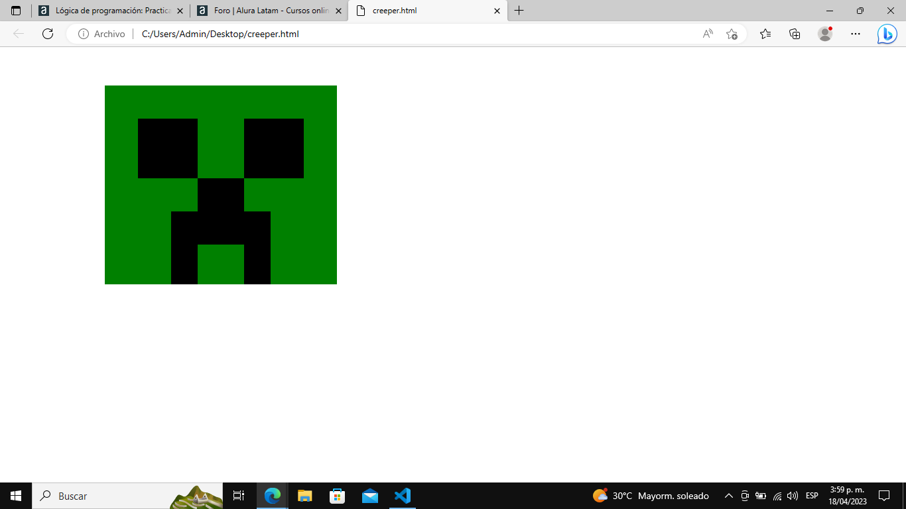Open the user profile icon
906x509 pixels.
pos(825,34)
